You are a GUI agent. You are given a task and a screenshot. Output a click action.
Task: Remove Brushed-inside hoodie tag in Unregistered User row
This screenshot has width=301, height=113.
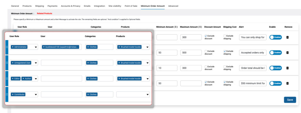click(x=119, y=63)
